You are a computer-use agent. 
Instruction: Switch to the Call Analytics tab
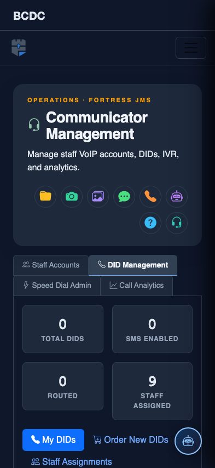pyautogui.click(x=137, y=286)
